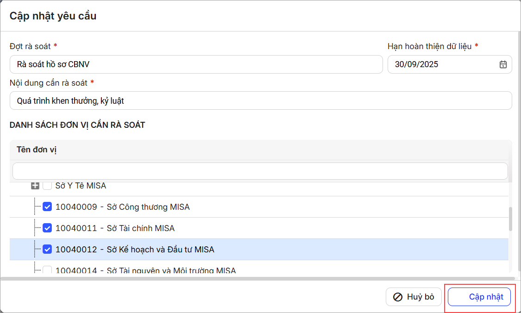Focus the Hạn hoàn thiện dữ liệu date field
The image size is (521, 313).
(x=442, y=64)
